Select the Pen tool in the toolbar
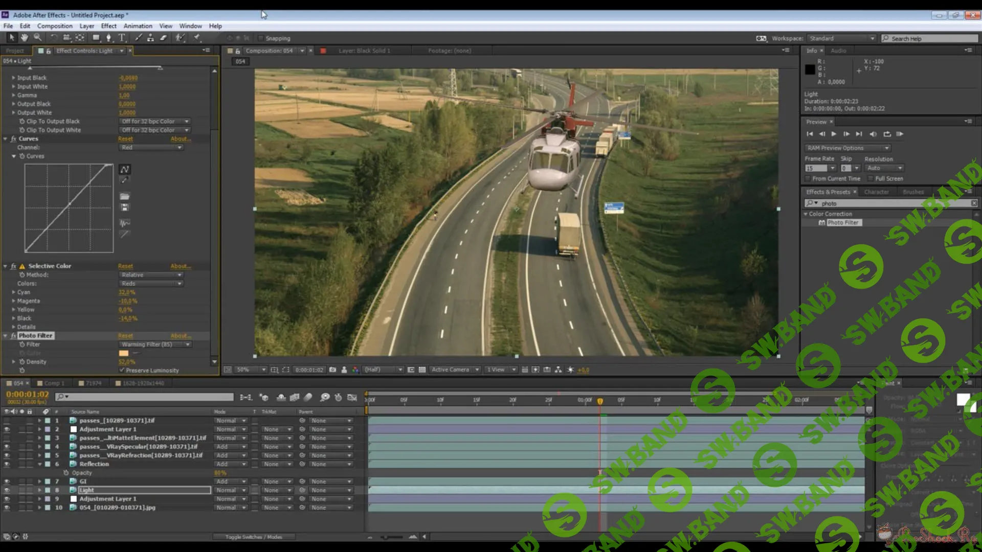This screenshot has width=982, height=552. [108, 37]
